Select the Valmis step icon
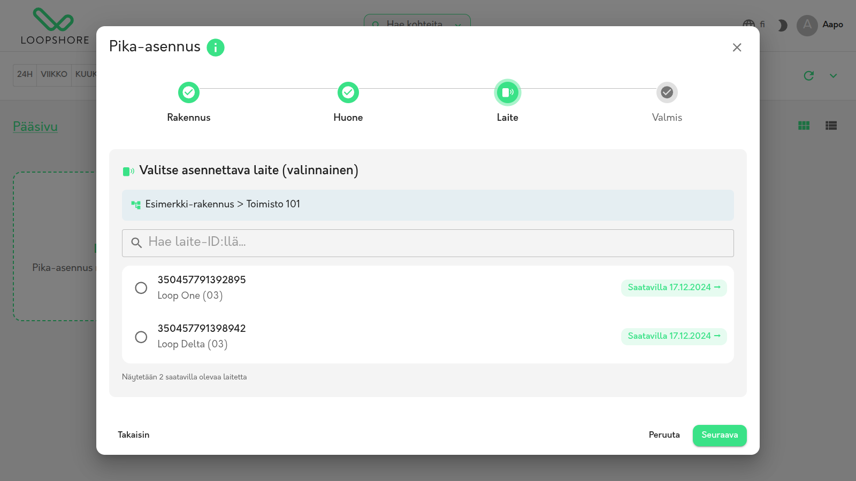This screenshot has width=856, height=481. click(667, 92)
